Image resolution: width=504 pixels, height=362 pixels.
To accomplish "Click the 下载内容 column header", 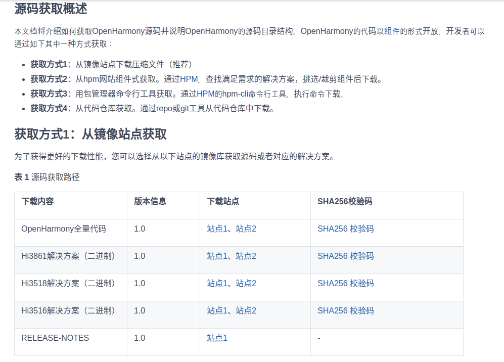I will (x=37, y=201).
